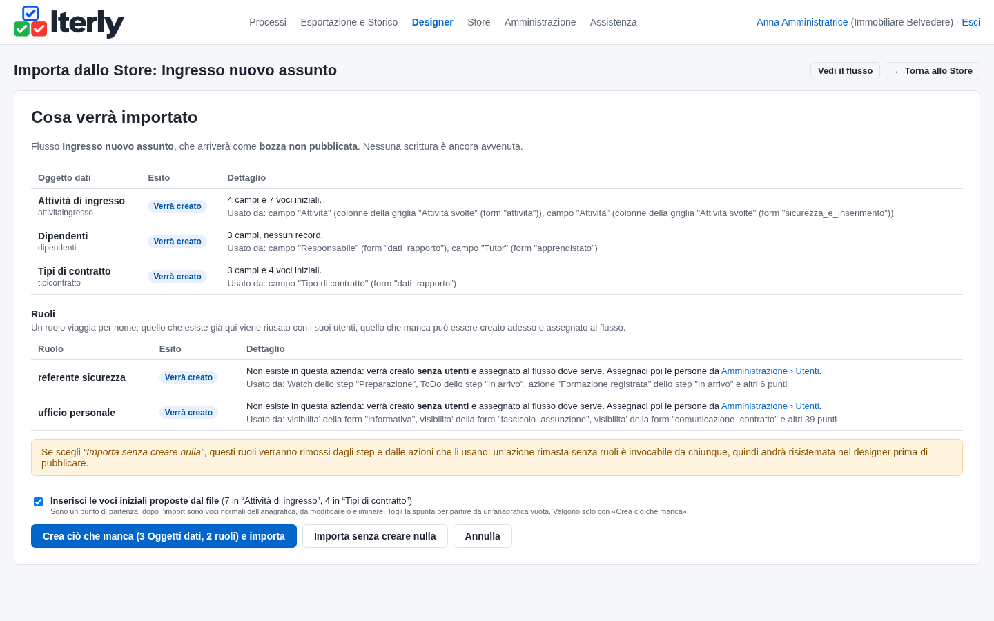
Task: Open Amministrazione › Utenti link for referente sicurezza
Action: tap(770, 371)
